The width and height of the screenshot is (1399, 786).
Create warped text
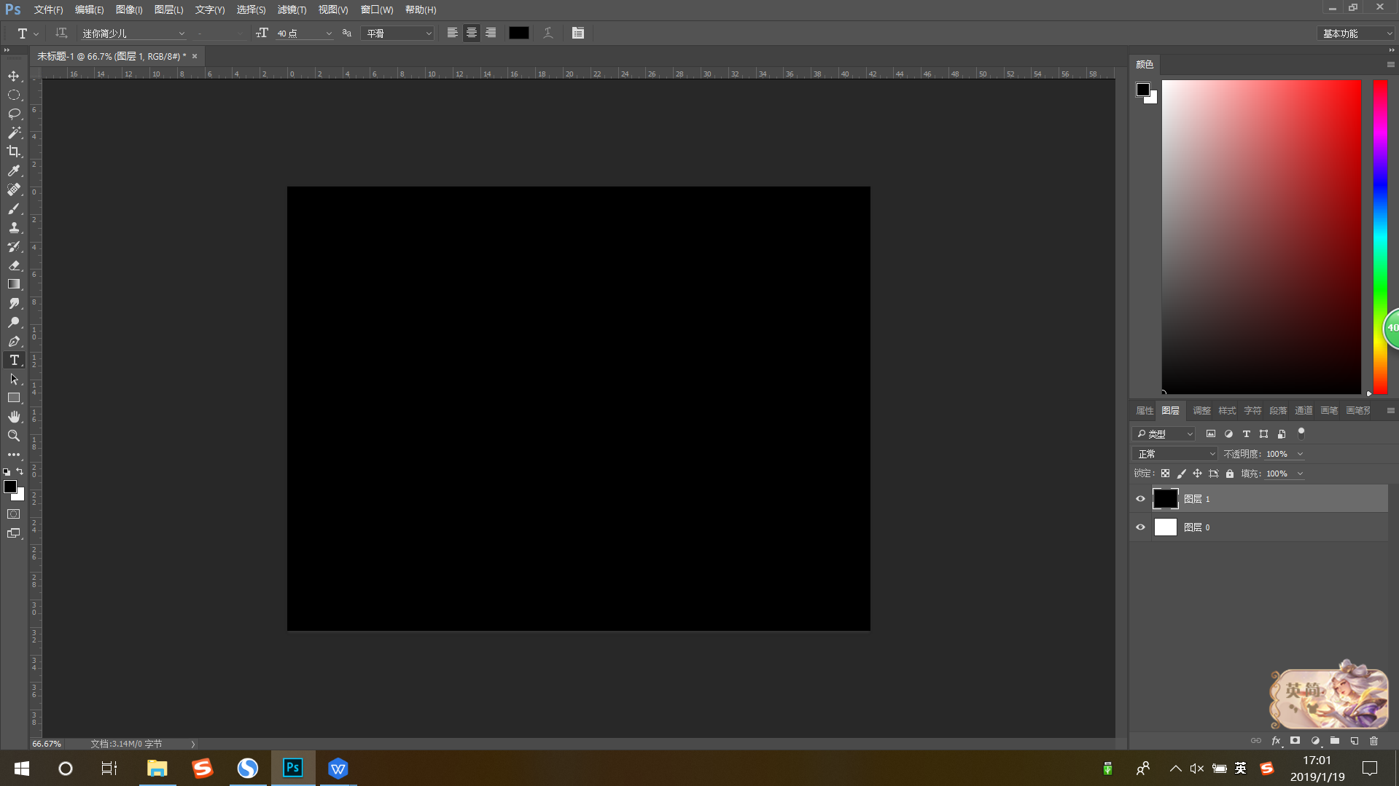pos(548,33)
